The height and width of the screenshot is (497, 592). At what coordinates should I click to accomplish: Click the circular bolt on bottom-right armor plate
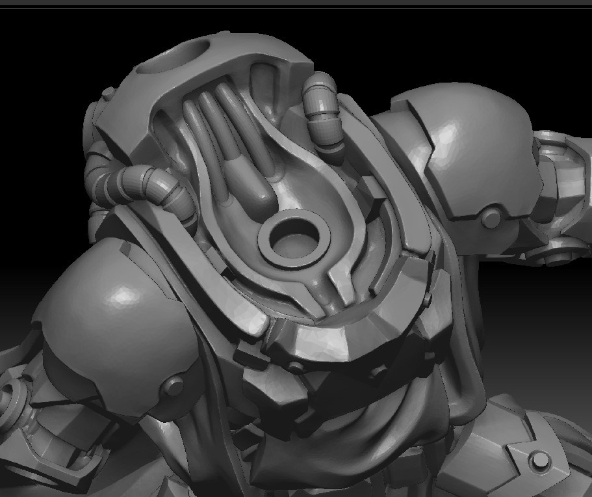(x=539, y=463)
